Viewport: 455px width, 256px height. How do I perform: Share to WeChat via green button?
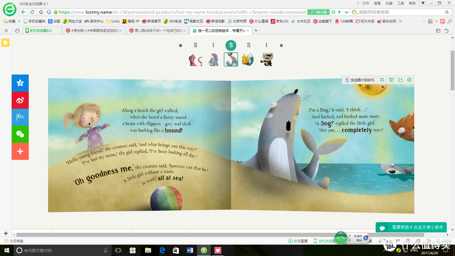[x=20, y=134]
